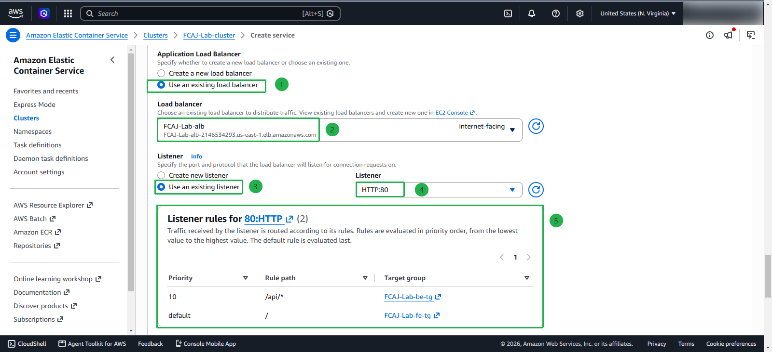Open CloudShell from the footer
Viewport: 772px width, 352px height.
(27, 344)
